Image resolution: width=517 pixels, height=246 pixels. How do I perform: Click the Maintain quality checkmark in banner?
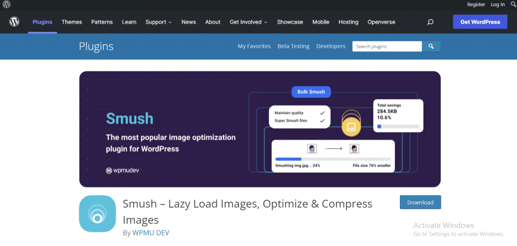pos(323,113)
